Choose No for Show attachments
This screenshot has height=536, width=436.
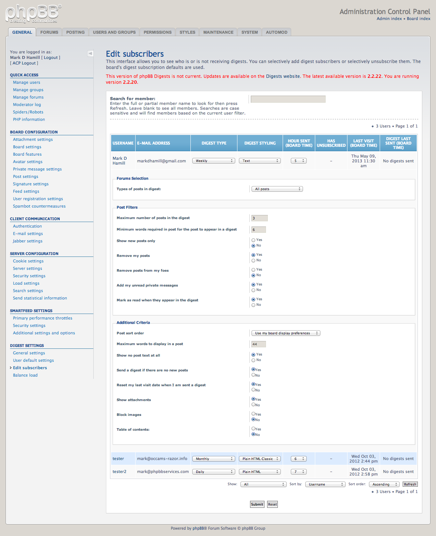point(253,405)
